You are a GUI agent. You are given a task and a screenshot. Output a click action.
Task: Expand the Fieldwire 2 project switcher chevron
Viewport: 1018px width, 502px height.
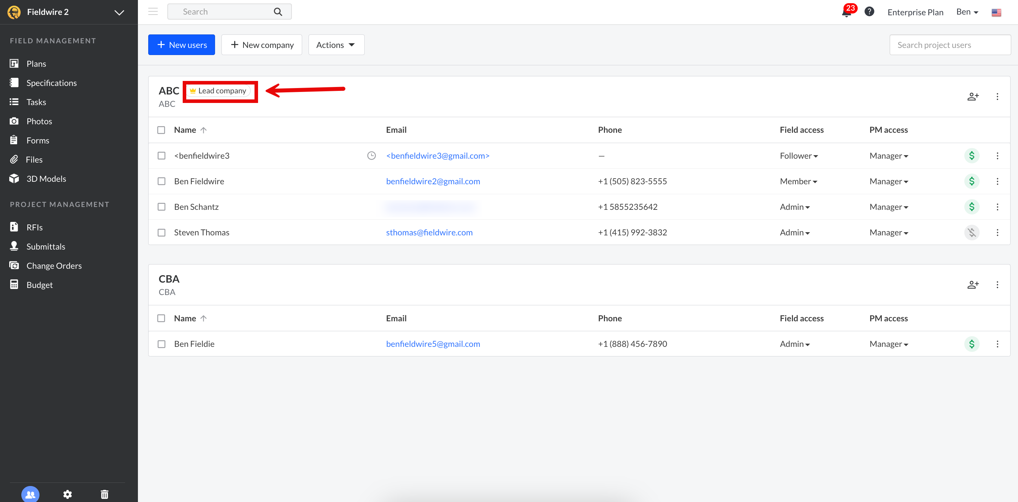[x=119, y=12]
